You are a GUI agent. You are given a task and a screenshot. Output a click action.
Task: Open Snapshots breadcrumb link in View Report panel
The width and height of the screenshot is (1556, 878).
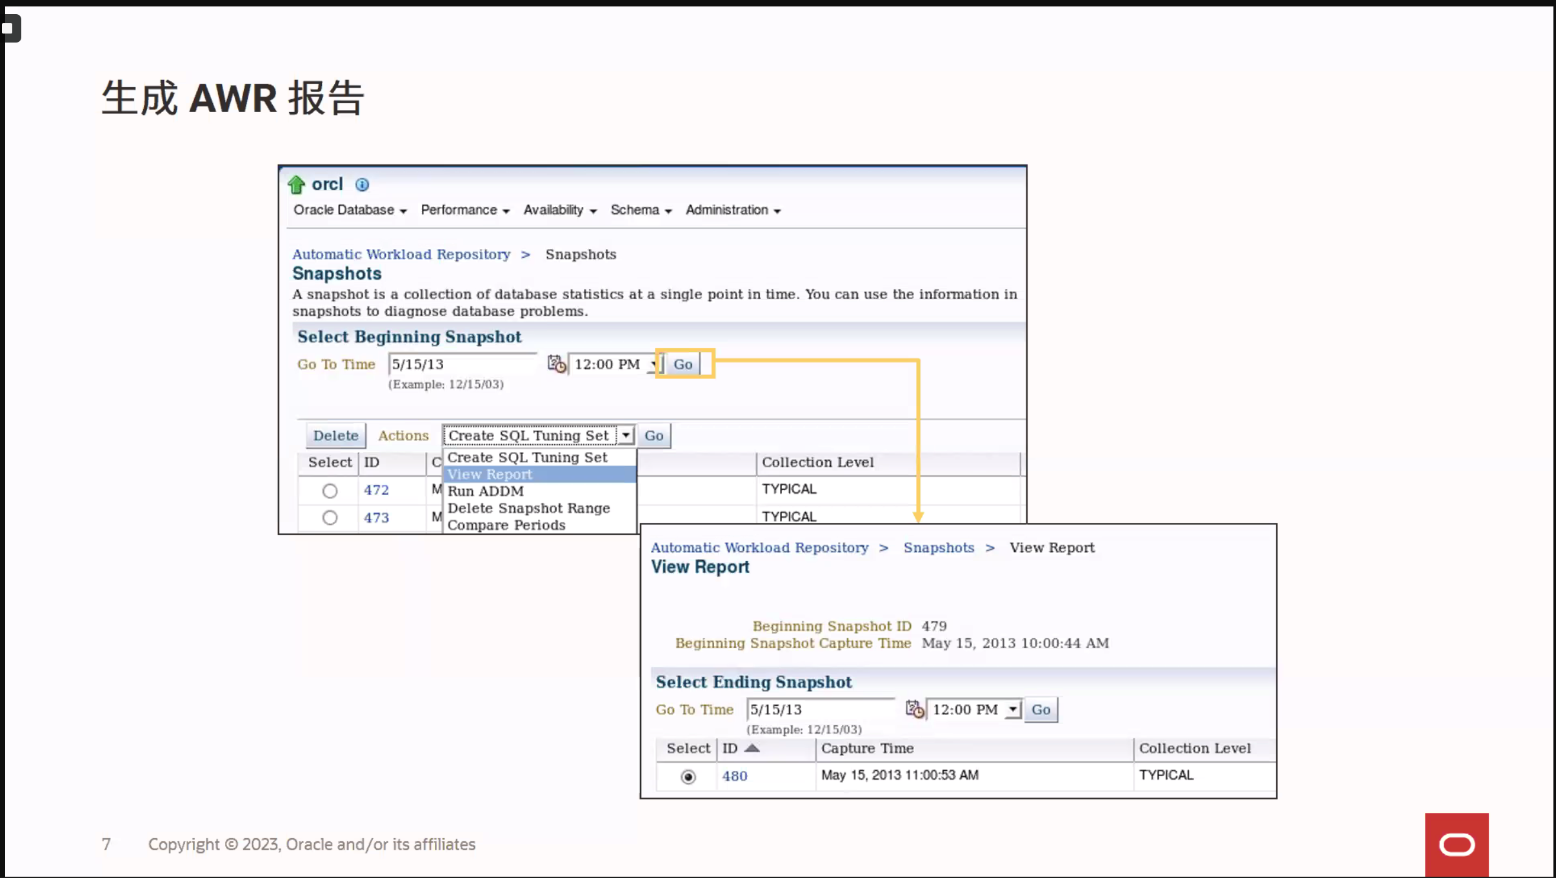[939, 547]
